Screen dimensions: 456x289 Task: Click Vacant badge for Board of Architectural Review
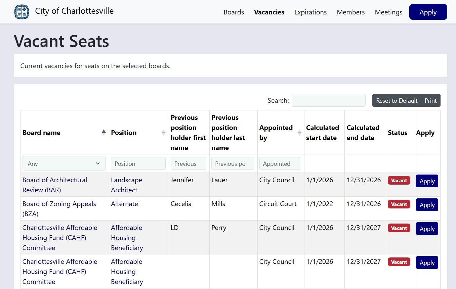click(399, 181)
